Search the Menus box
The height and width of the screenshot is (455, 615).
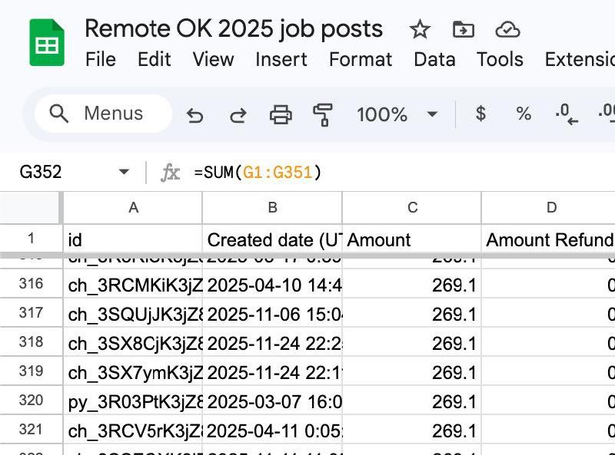(104, 114)
